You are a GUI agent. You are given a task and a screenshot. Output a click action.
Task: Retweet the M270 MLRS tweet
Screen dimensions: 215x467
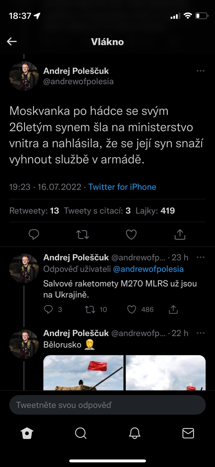pyautogui.click(x=90, y=309)
